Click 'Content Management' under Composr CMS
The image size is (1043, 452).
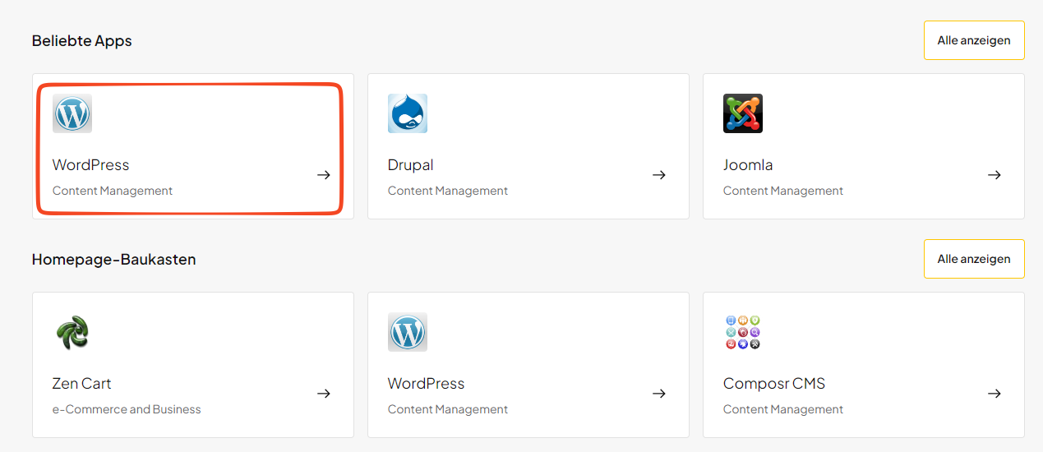click(783, 409)
